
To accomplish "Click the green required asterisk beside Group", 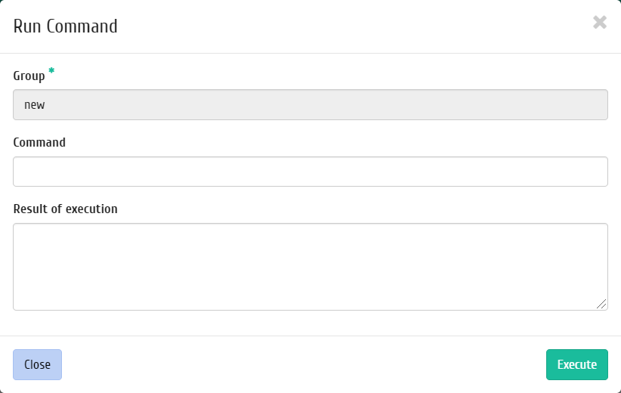I will tap(51, 71).
